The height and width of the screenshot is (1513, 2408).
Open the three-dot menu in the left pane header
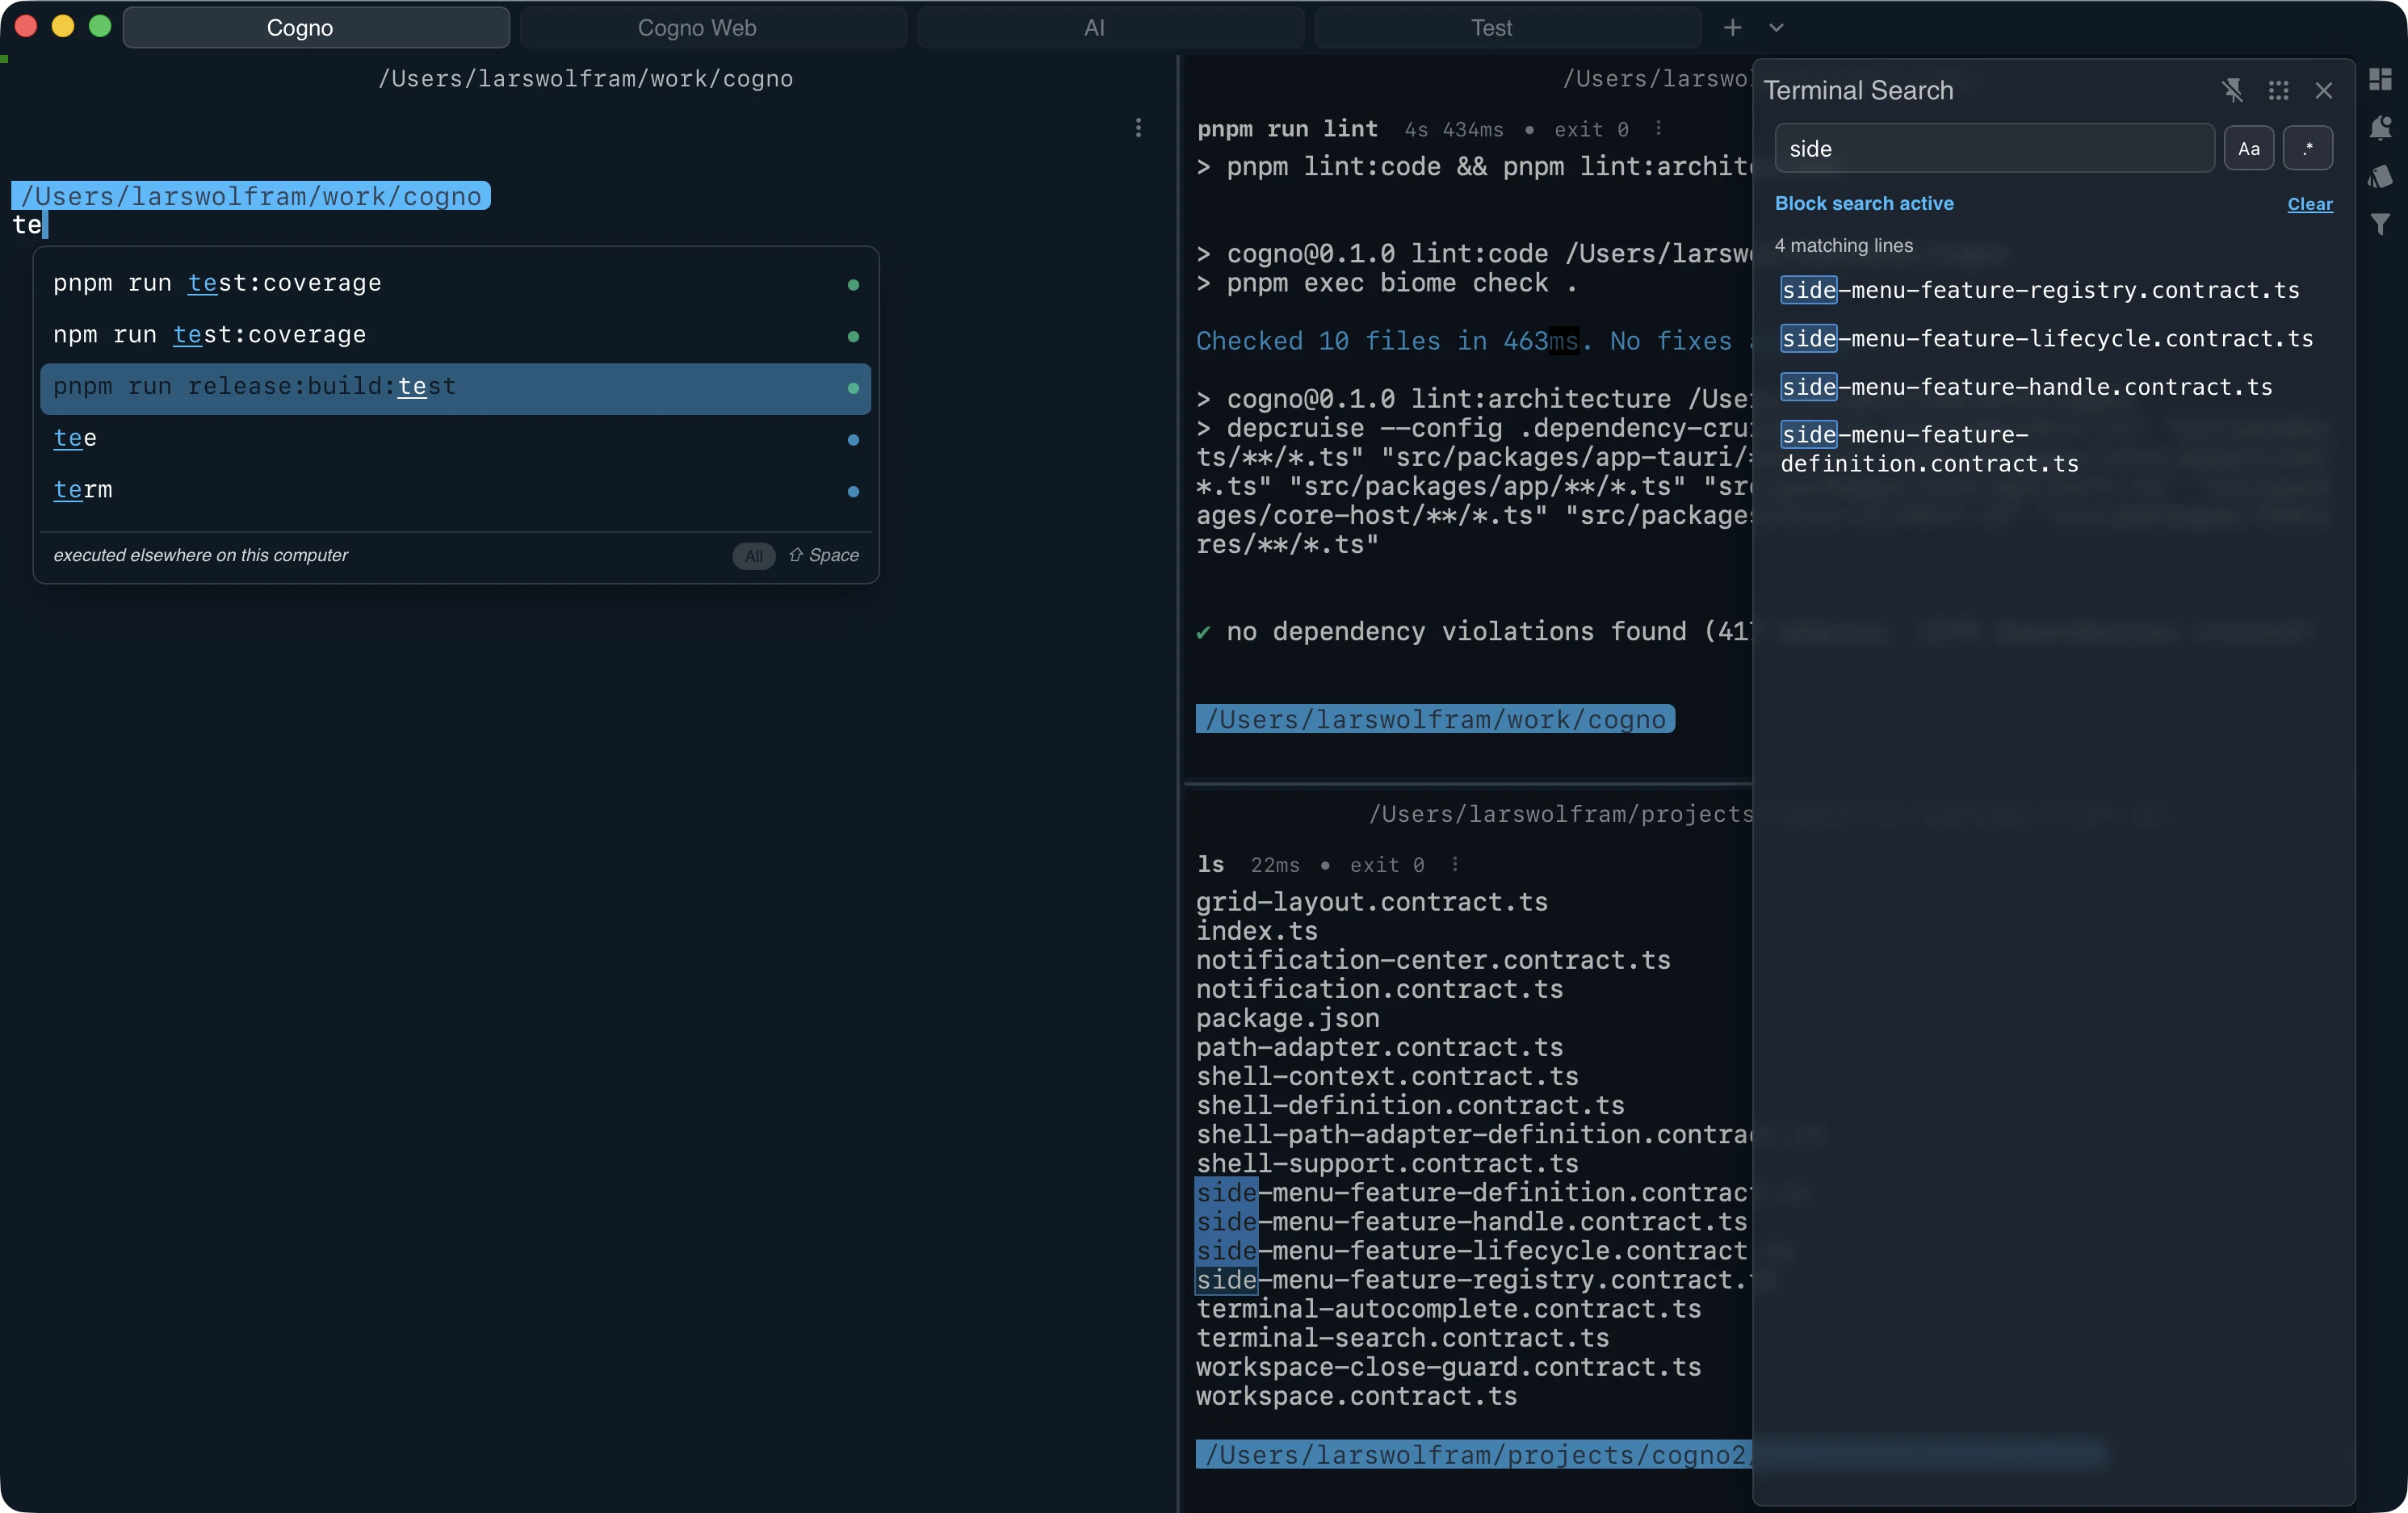tap(1139, 128)
